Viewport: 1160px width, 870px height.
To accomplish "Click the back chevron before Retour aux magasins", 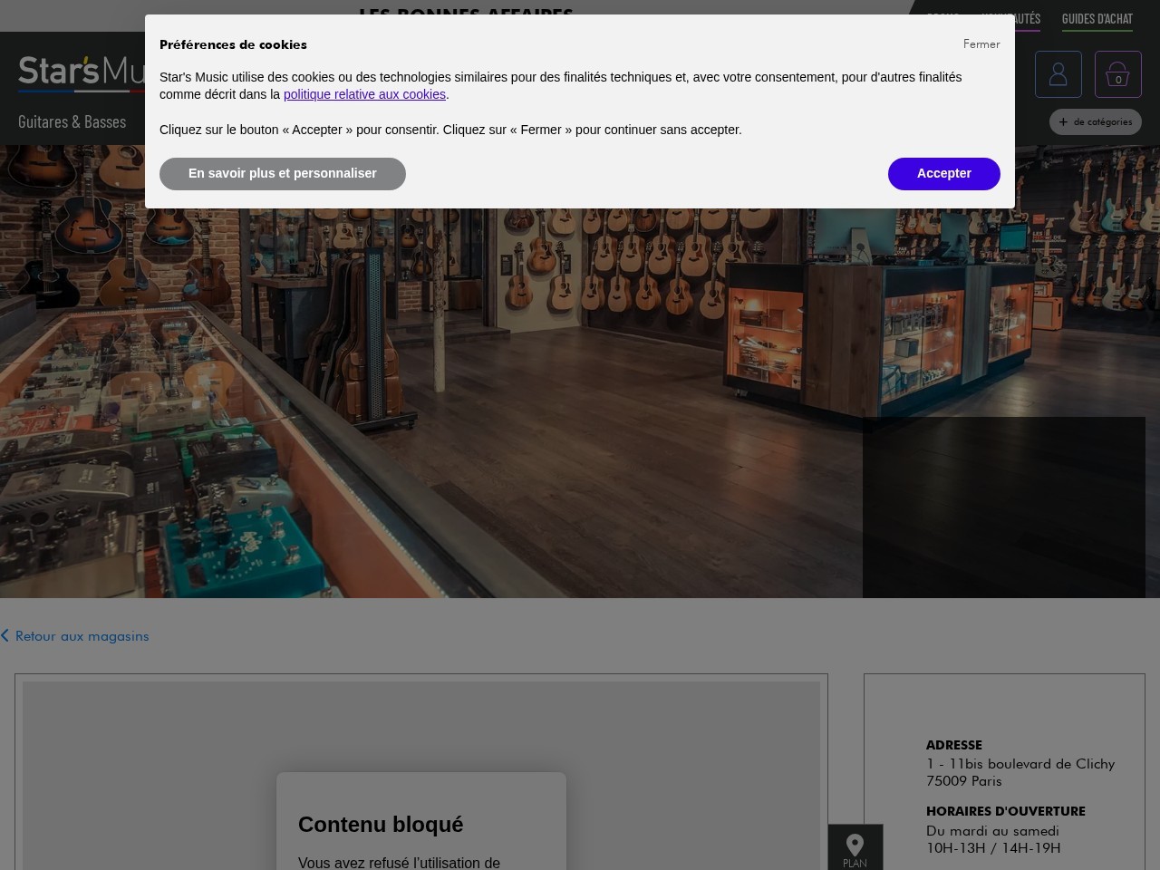I will pos(5,636).
